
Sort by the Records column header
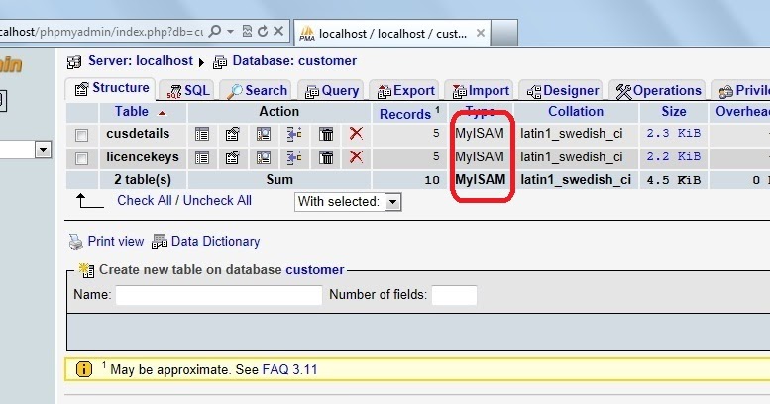point(405,114)
